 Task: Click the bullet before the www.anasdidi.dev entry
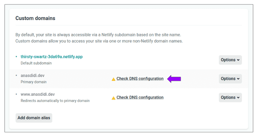(x=16, y=94)
